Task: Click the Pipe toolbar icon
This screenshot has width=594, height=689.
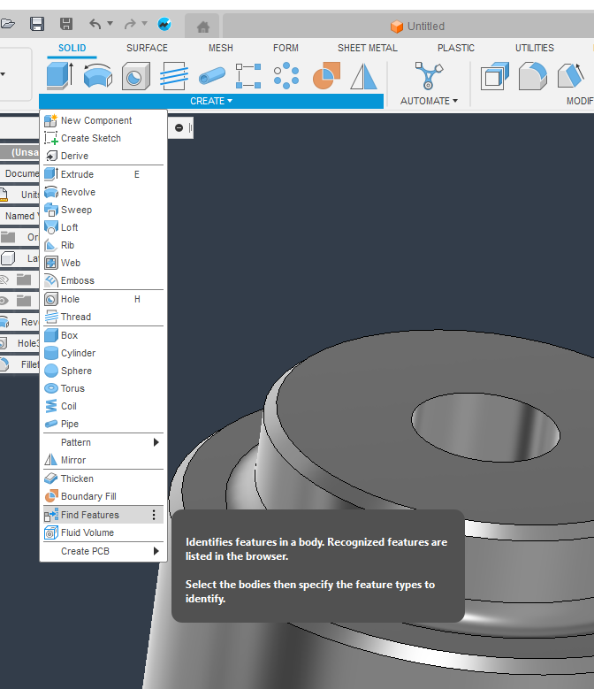Action: click(x=211, y=76)
